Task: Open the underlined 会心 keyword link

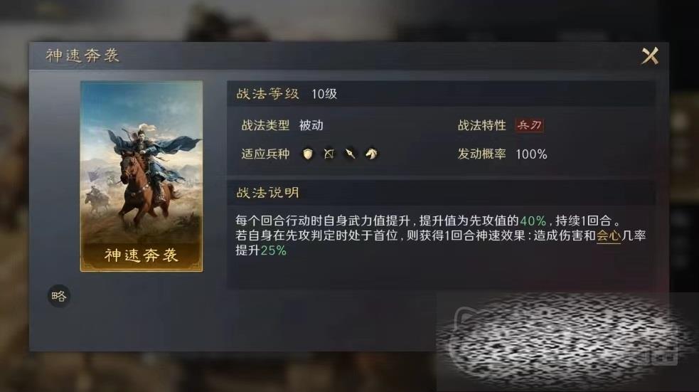Action: tap(609, 235)
